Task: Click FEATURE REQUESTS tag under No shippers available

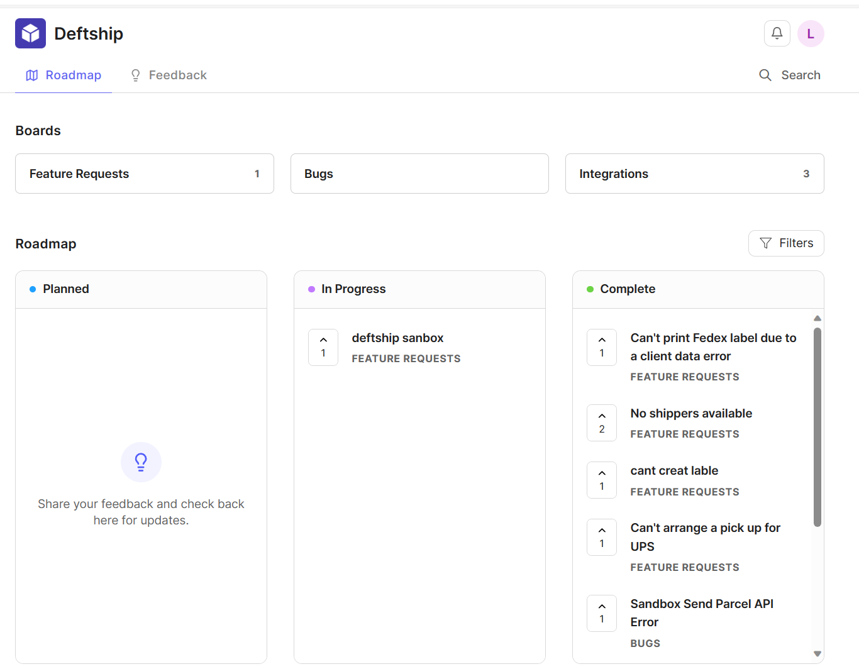Action: coord(685,434)
